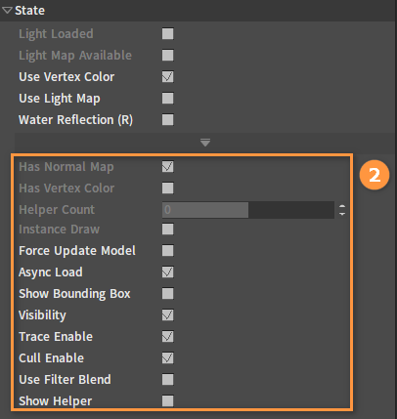
Task: Disable the Use Vertex Color checkbox
Action: [167, 77]
